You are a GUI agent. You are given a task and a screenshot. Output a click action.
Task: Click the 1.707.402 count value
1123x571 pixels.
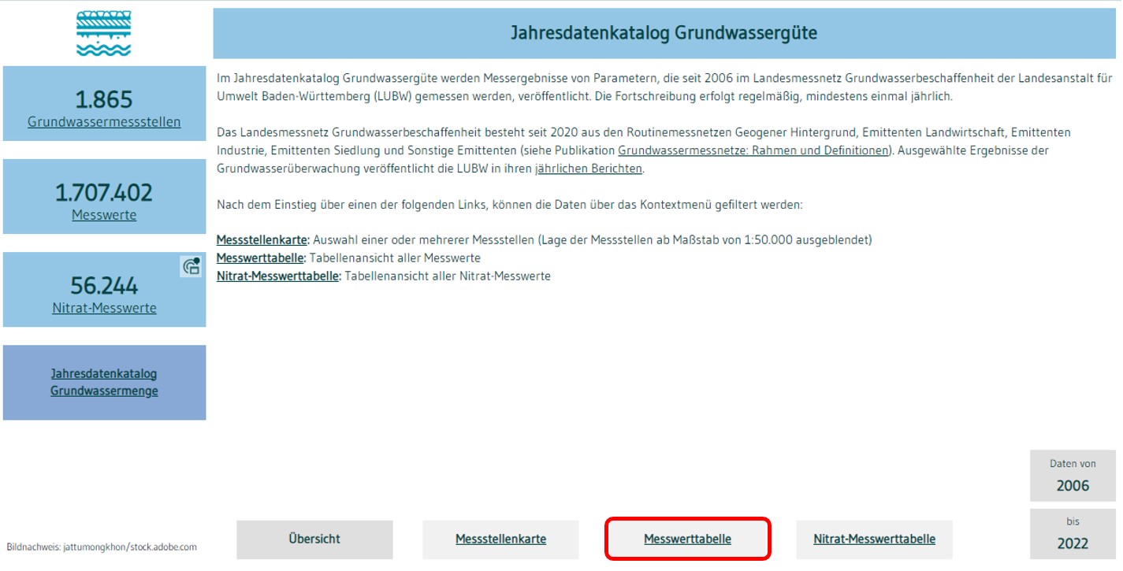tap(104, 192)
